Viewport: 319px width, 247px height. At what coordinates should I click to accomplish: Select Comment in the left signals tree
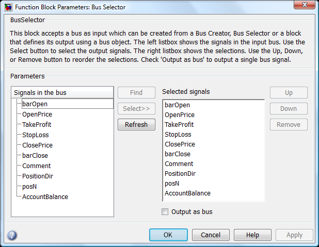coord(37,166)
